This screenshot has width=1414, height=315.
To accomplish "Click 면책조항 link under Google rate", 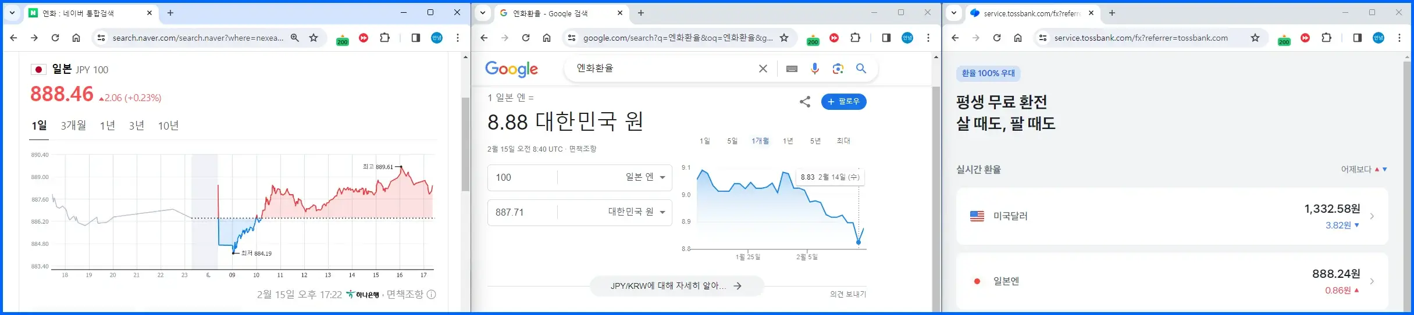I will (583, 149).
